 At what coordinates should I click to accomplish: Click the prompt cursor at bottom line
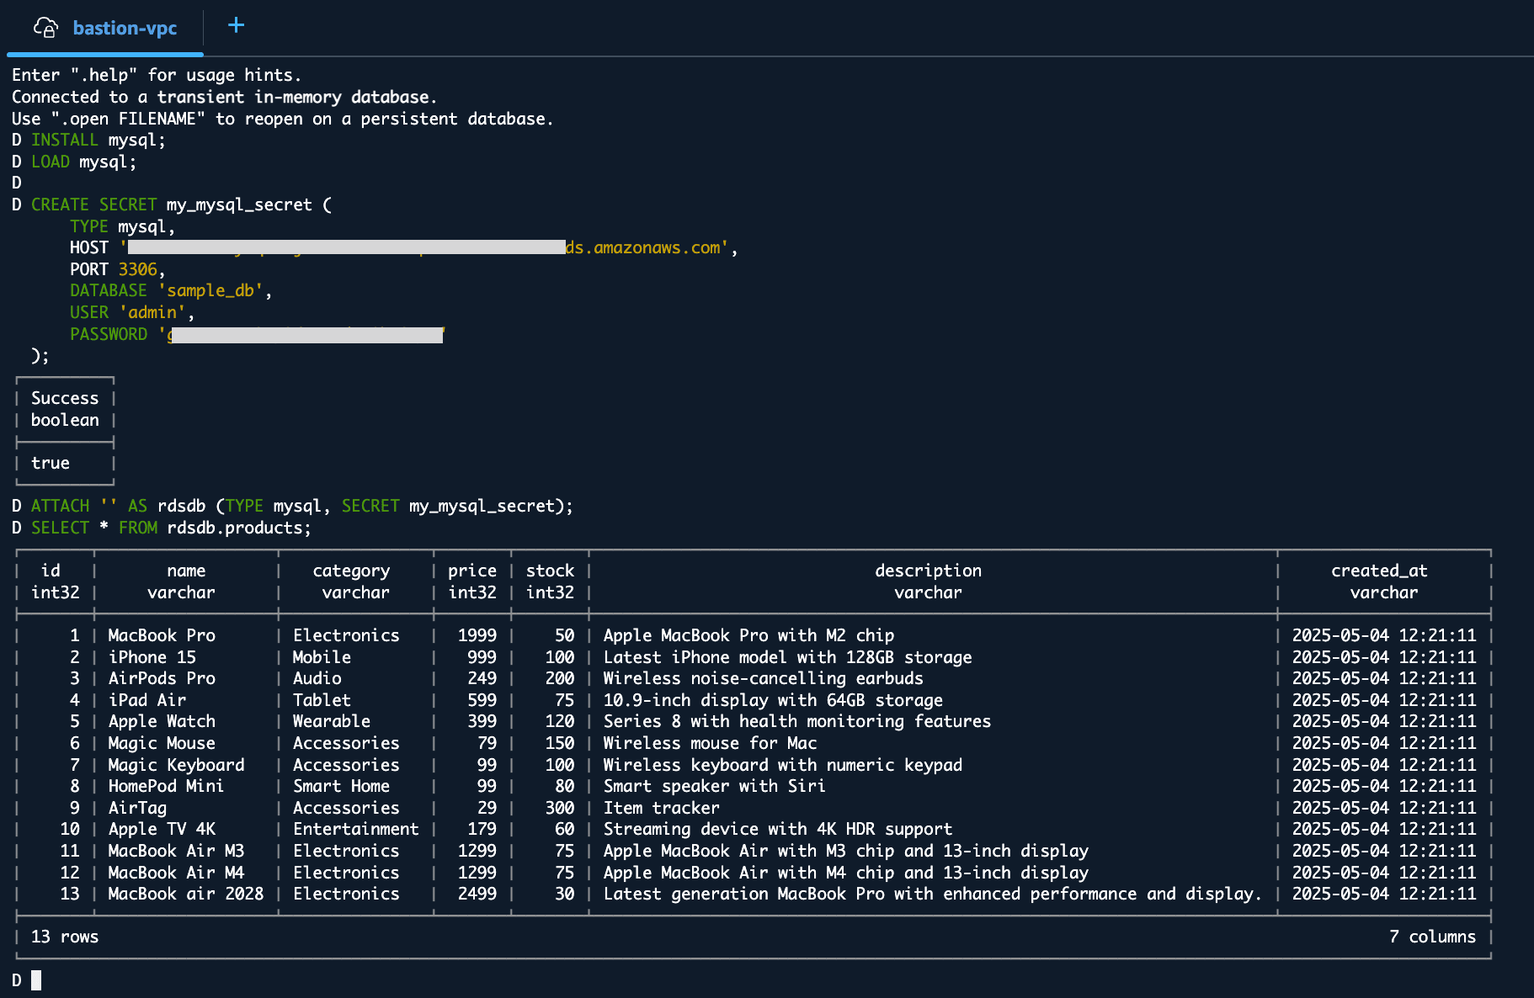click(36, 980)
